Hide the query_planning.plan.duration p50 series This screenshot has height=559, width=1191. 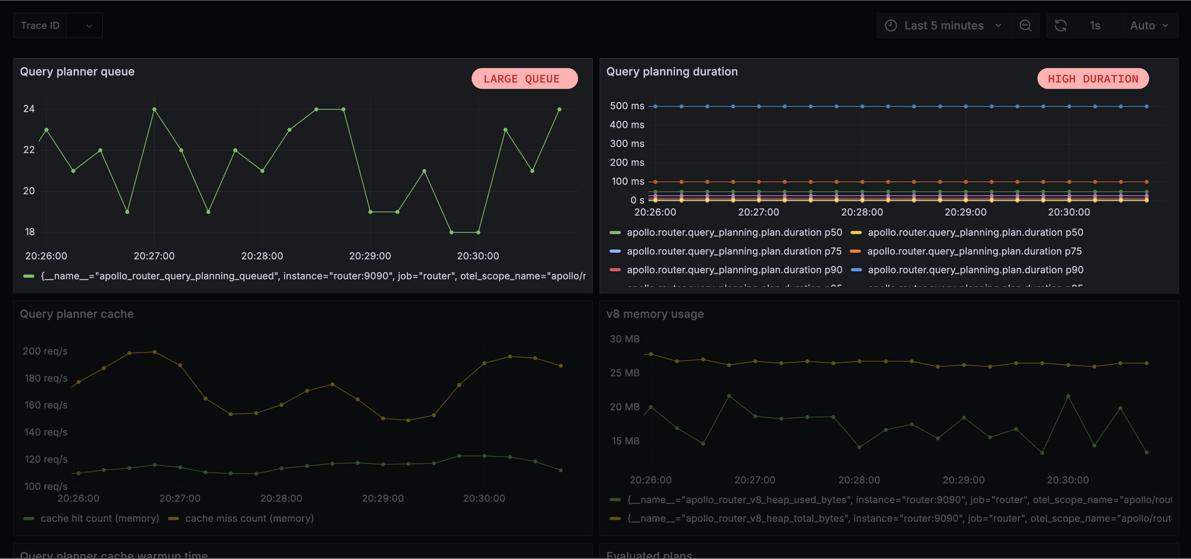pos(734,232)
